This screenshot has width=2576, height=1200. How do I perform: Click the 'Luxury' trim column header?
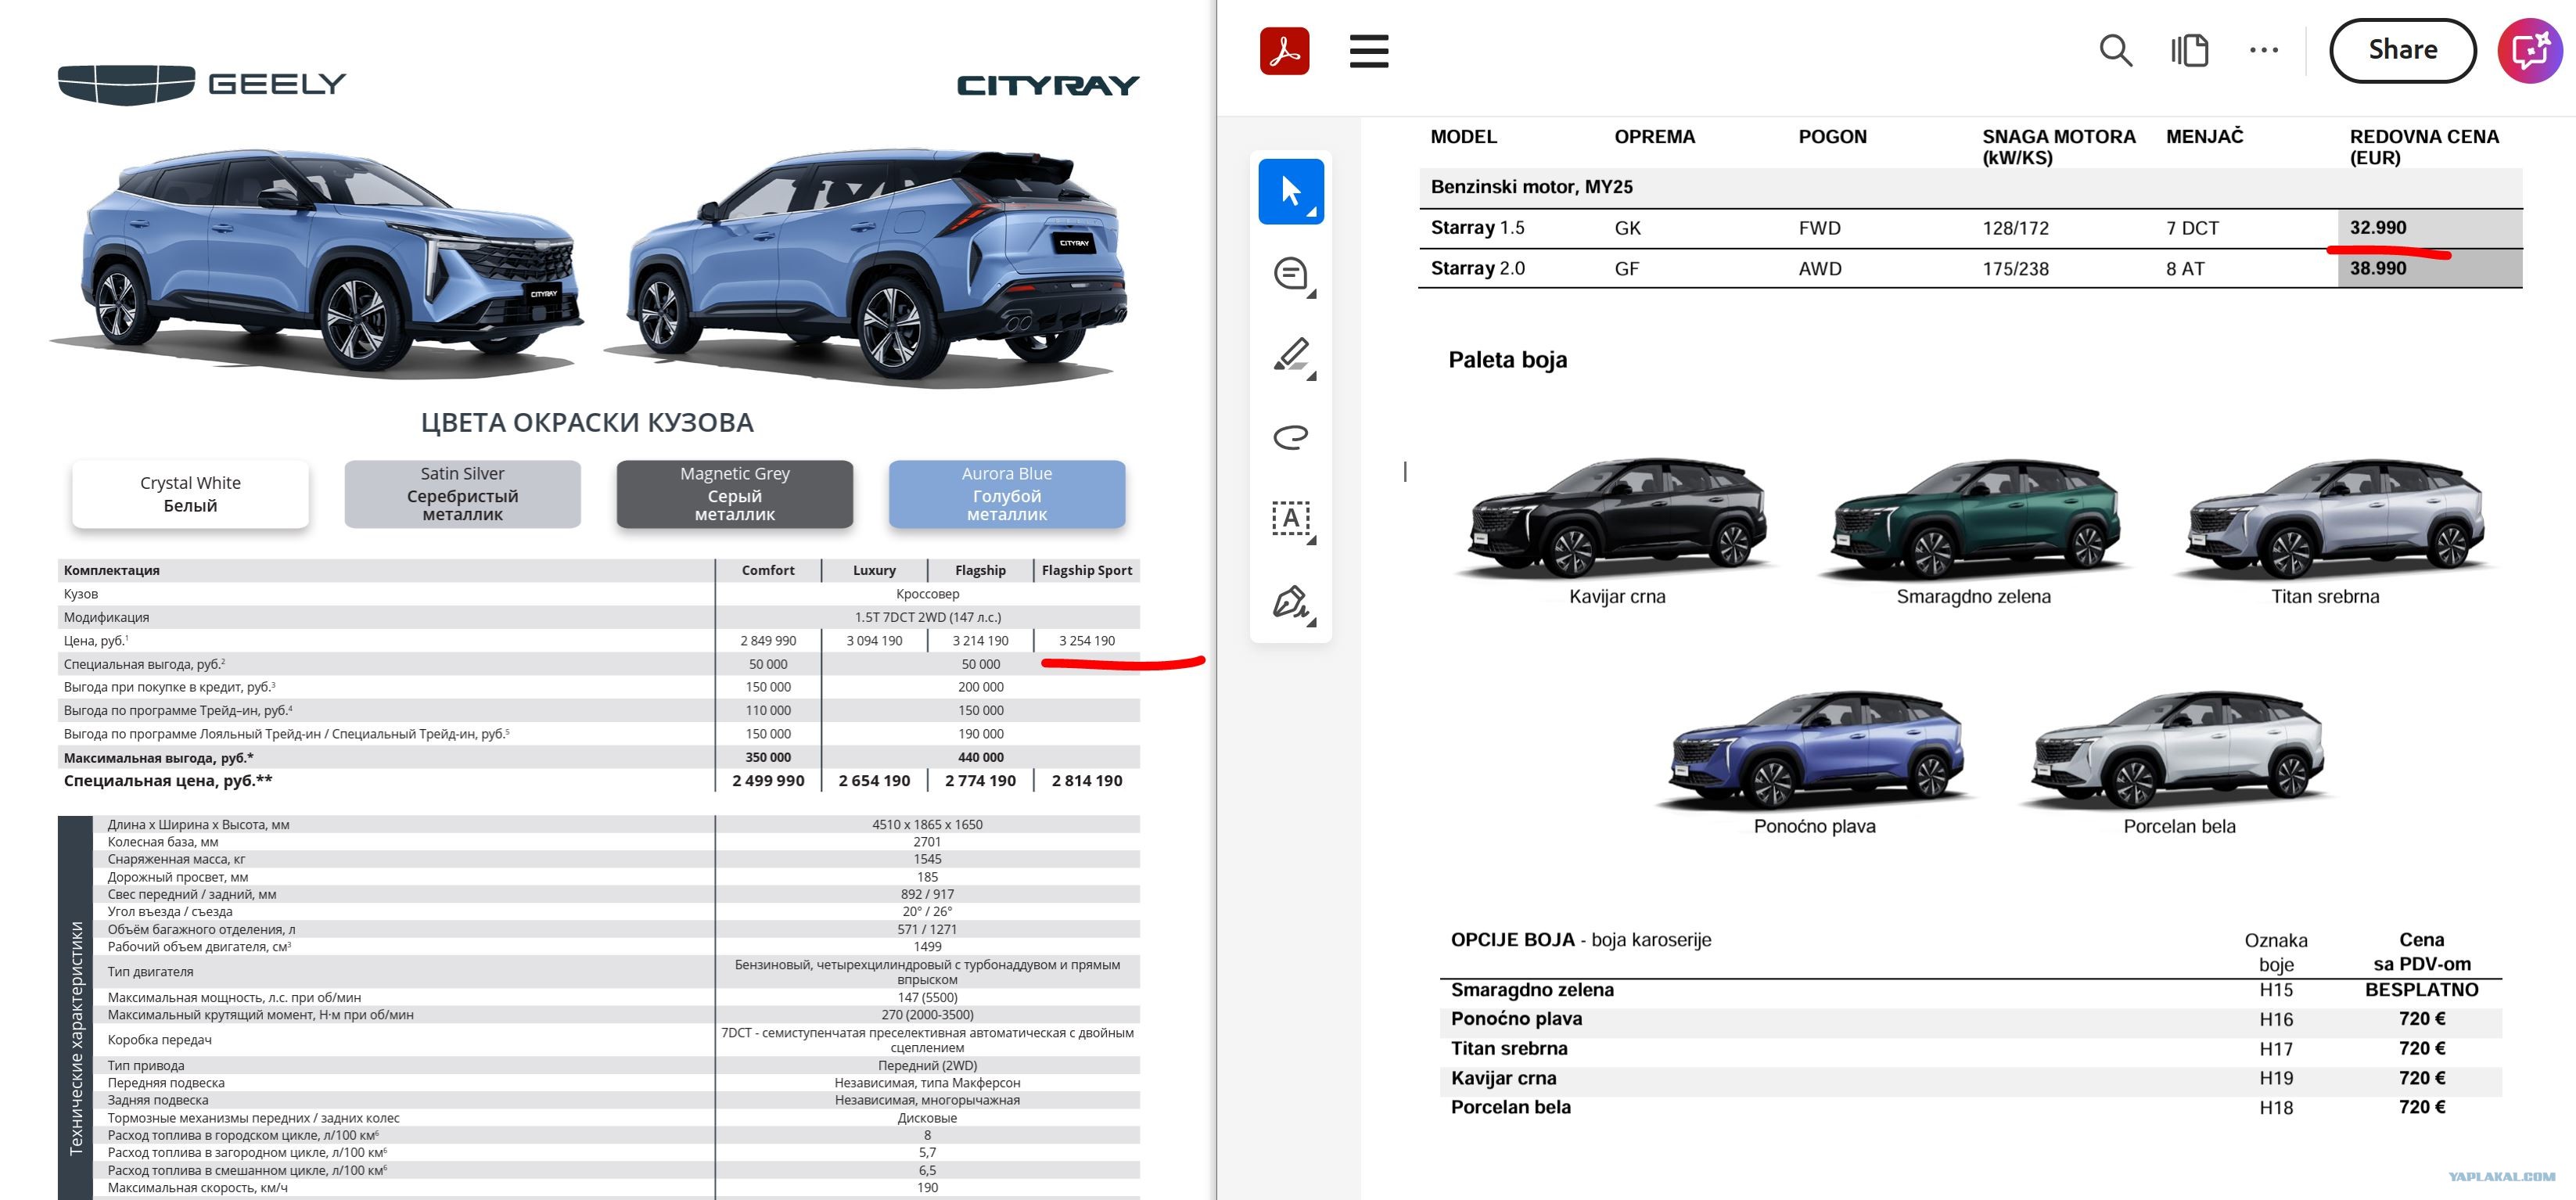coord(874,570)
